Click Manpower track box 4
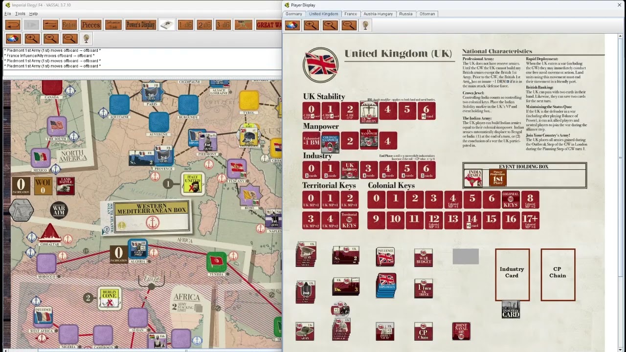Image resolution: width=626 pixels, height=352 pixels. [387, 141]
